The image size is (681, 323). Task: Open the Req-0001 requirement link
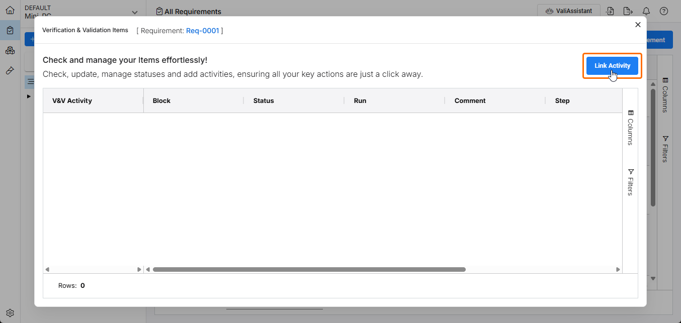[203, 31]
